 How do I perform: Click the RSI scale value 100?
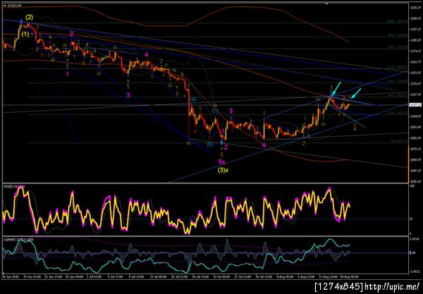[x=412, y=186]
